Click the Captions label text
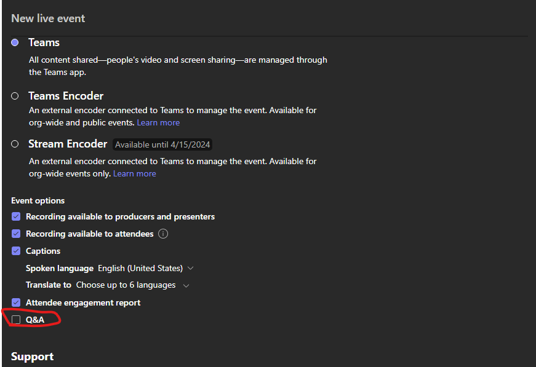This screenshot has height=367, width=536. [43, 251]
